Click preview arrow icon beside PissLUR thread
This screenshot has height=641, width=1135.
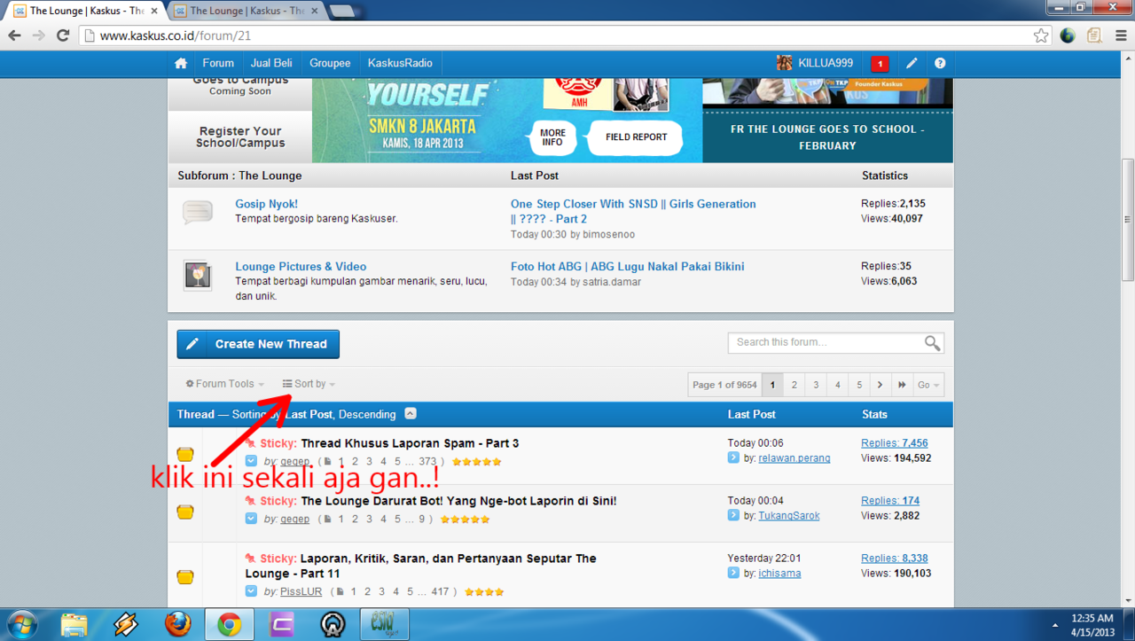[x=251, y=591]
